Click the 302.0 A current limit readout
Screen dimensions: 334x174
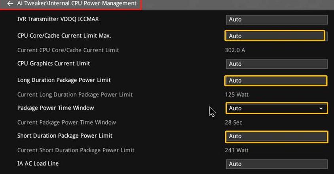tap(235, 50)
